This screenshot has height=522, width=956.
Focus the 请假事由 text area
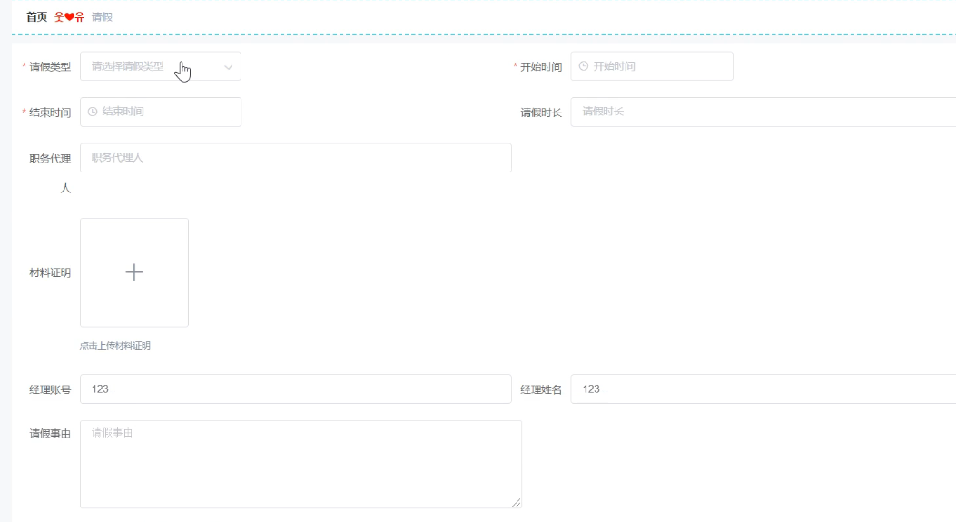tap(300, 463)
